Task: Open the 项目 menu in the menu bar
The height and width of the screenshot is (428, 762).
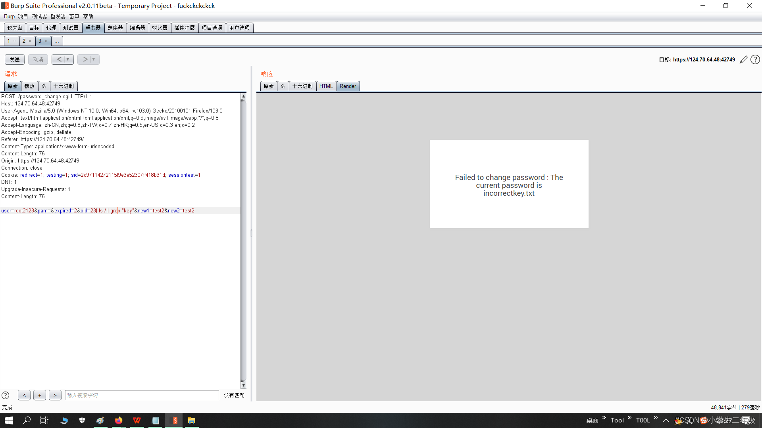Action: (23, 16)
